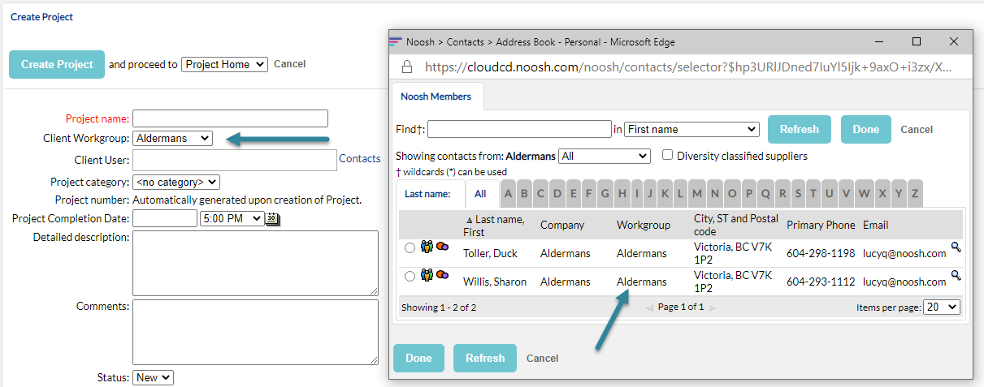Select the Noosh Members tab
984x387 pixels.
pos(436,97)
